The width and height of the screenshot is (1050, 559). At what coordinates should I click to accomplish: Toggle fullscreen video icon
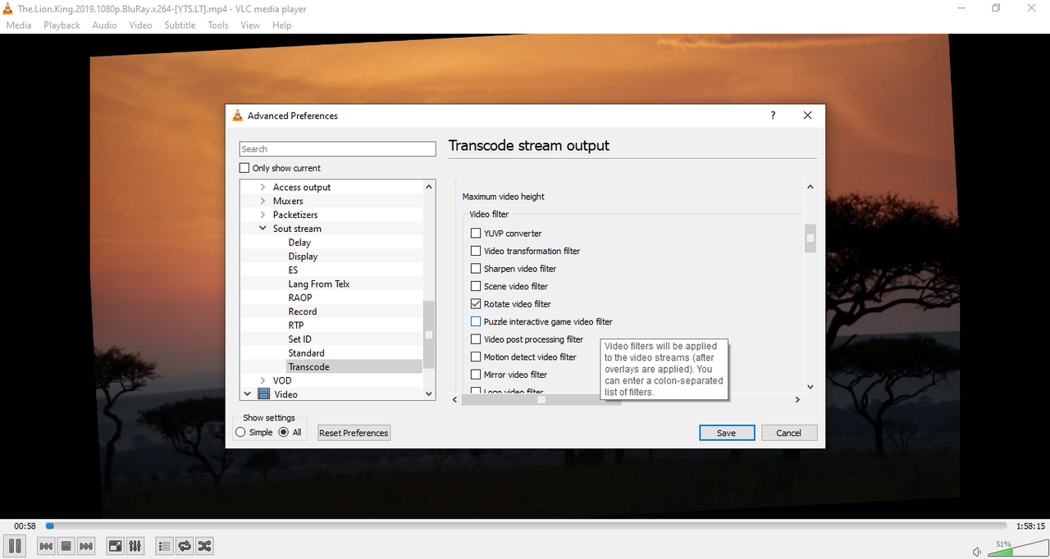[x=116, y=546]
